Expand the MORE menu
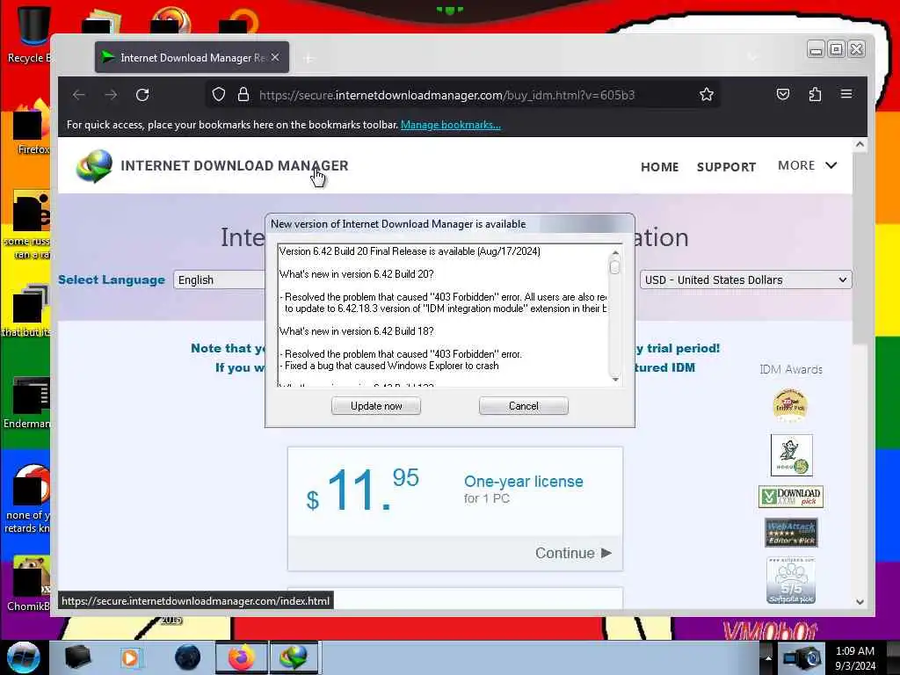This screenshot has height=675, width=900. click(x=807, y=165)
